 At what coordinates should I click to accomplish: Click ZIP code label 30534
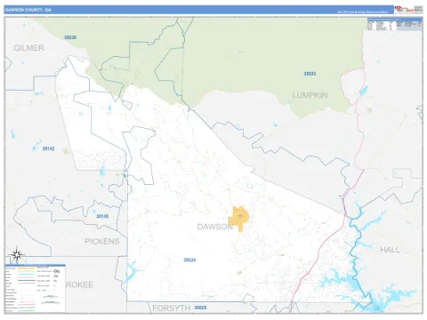pyautogui.click(x=189, y=260)
